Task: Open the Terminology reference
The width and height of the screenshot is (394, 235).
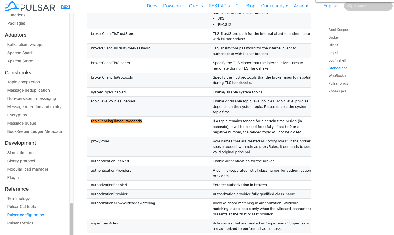Action: (x=19, y=198)
